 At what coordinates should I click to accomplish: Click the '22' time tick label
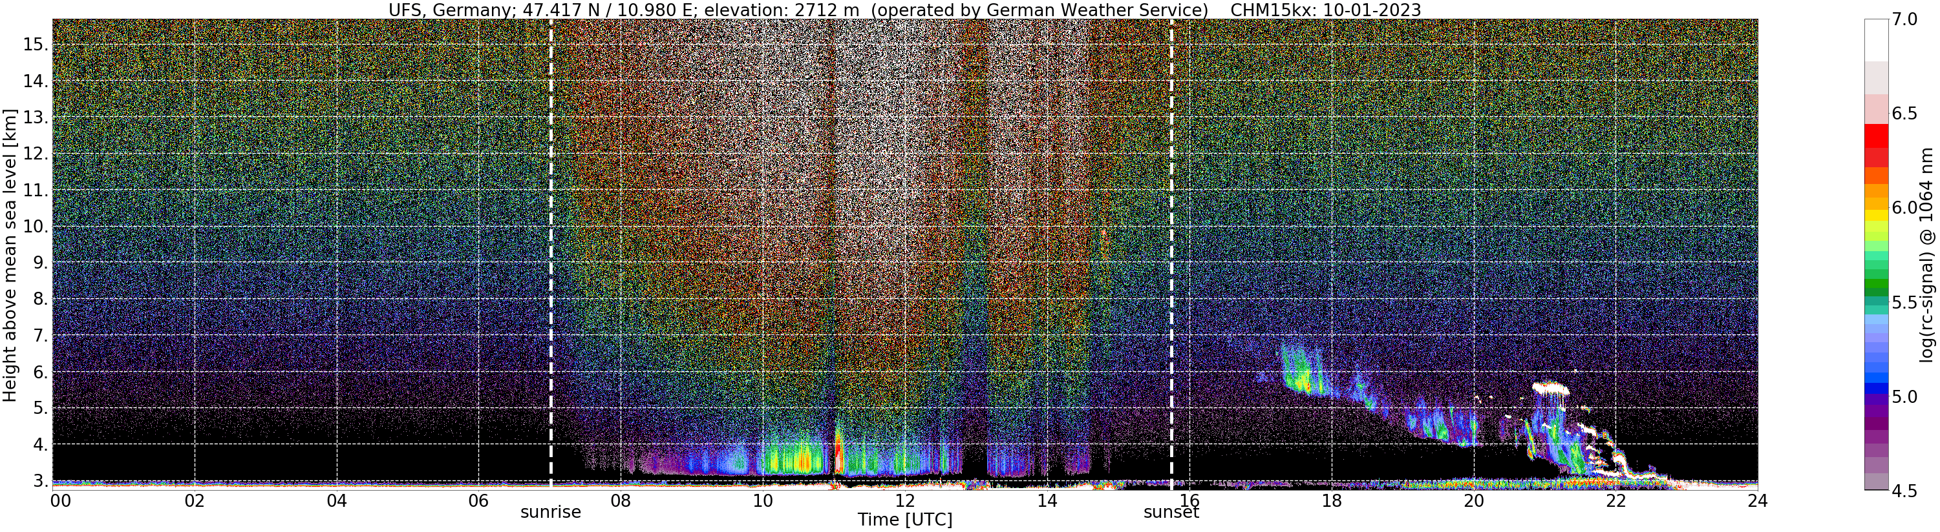[x=1615, y=501]
